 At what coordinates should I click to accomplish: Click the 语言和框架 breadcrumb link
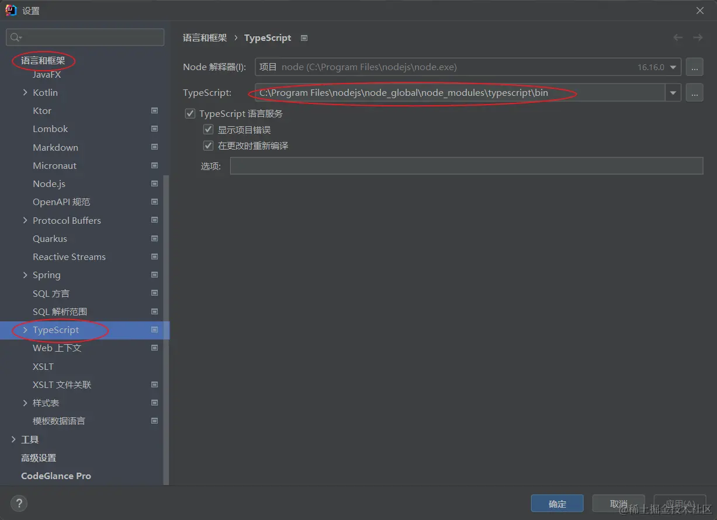205,37
